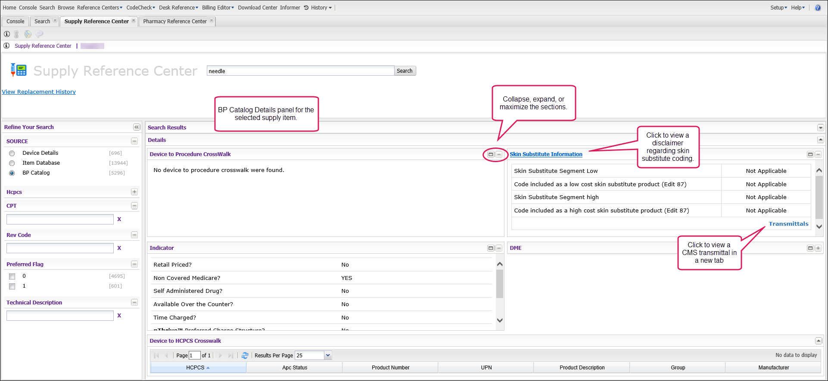This screenshot has width=828, height=381.
Task: Open the View Replacement History link
Action: pos(39,92)
